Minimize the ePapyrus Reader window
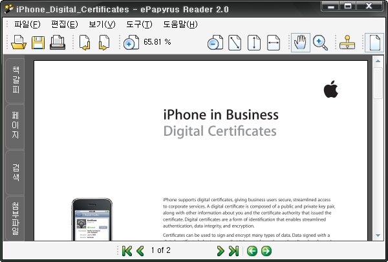The image size is (388, 262). pyautogui.click(x=330, y=6)
